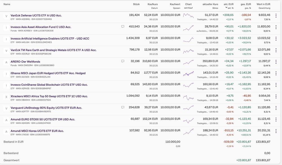Open three-dot menu for Invesco CoinShares Blockchain
Screen dimensions: 282x165
pyautogui.click(x=276, y=85)
